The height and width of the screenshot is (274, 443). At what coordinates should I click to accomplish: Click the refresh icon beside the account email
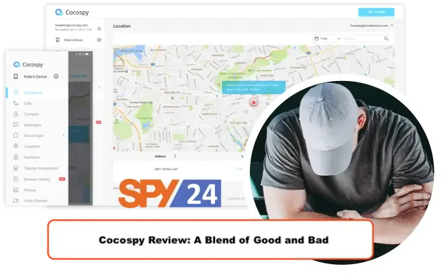(x=99, y=28)
